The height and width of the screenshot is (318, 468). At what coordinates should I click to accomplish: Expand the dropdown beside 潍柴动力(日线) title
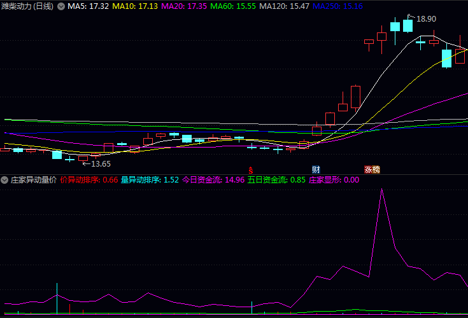[61, 6]
